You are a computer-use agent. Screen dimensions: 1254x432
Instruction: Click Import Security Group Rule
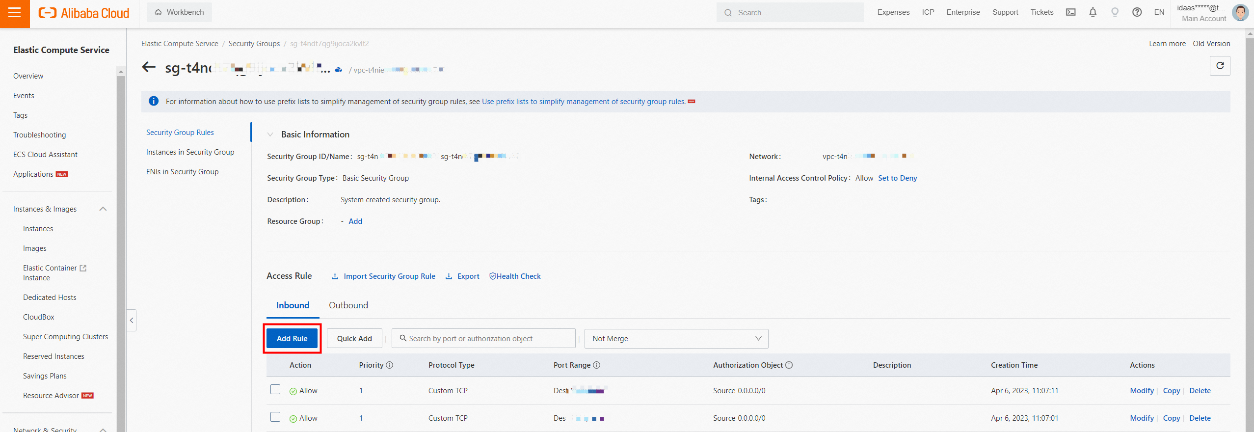click(384, 276)
